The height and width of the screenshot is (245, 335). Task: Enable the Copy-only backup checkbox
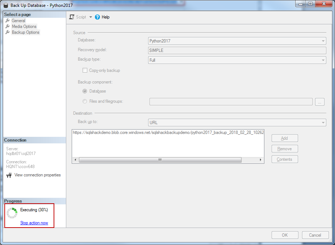coord(85,70)
